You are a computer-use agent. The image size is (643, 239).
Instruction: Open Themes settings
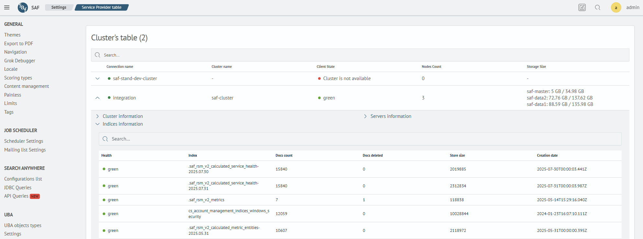tap(12, 35)
